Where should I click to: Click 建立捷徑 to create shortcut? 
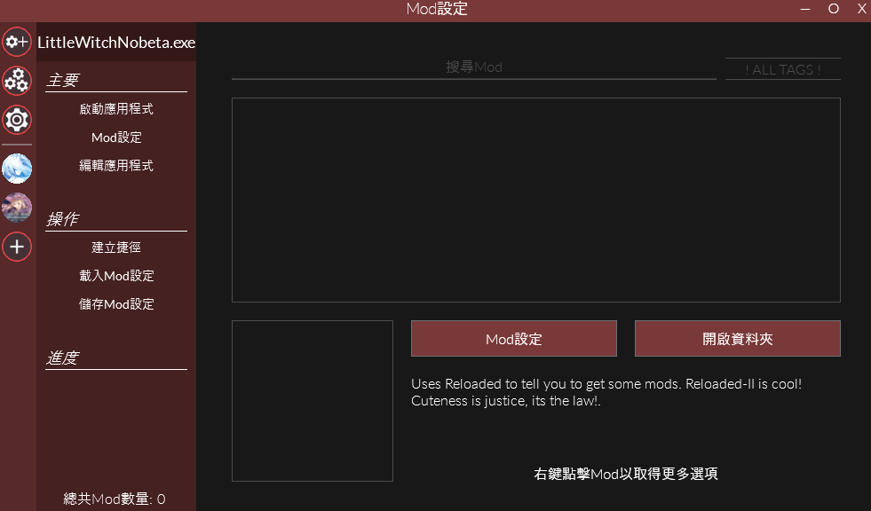[116, 247]
